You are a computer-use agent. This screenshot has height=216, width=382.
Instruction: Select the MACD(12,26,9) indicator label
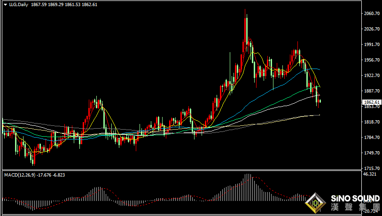click(20, 175)
